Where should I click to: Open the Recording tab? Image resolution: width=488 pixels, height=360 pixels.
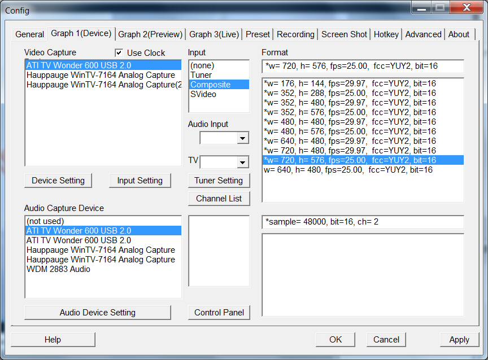295,34
